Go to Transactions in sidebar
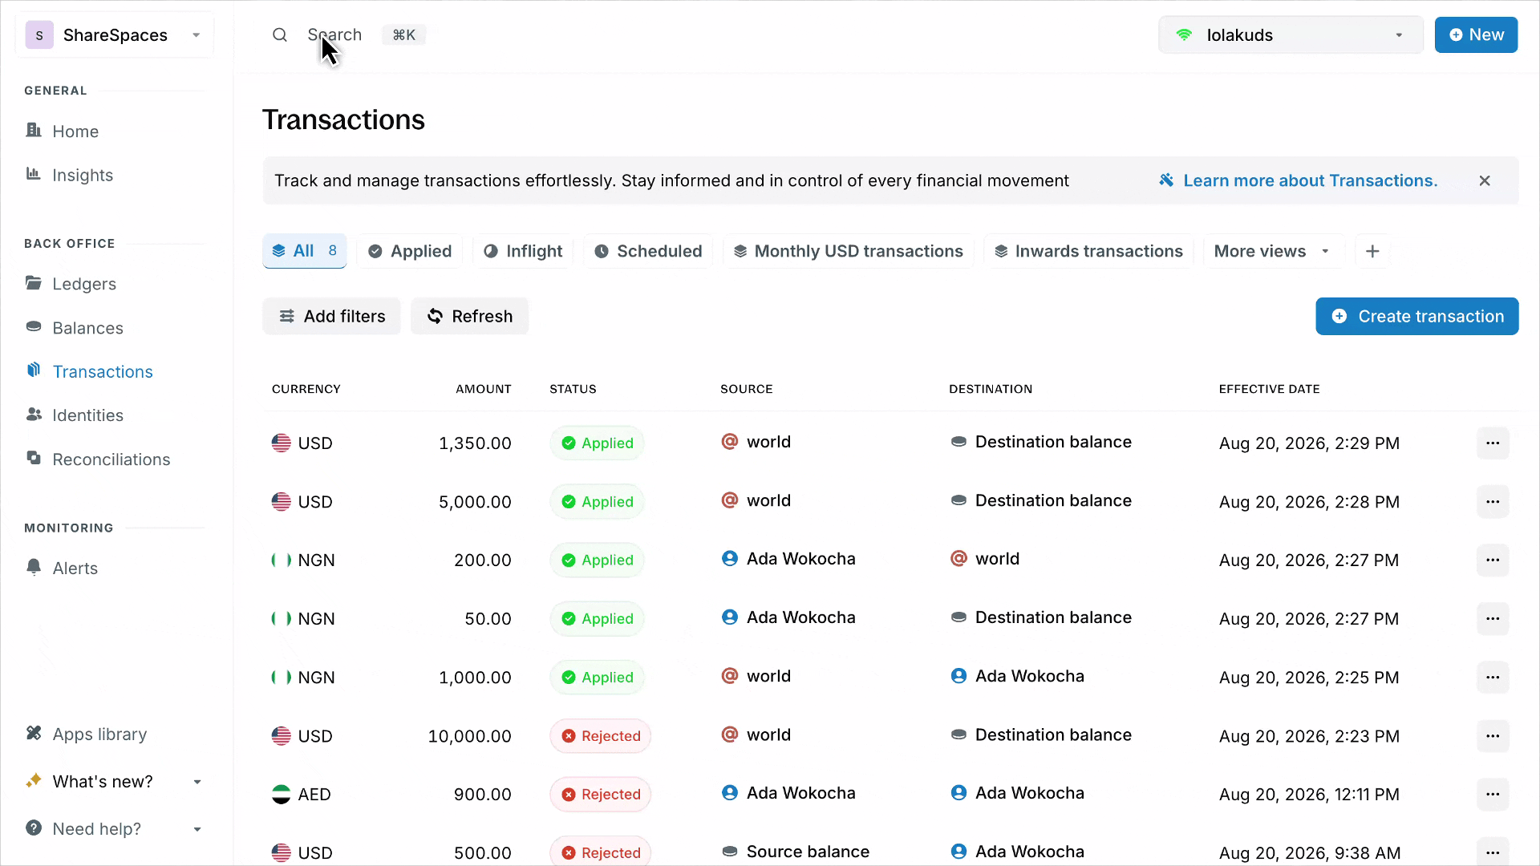 103,372
